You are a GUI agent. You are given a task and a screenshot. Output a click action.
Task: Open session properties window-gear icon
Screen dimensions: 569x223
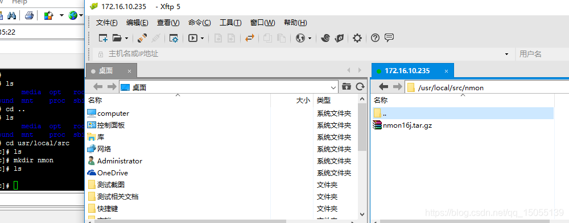pos(174,38)
